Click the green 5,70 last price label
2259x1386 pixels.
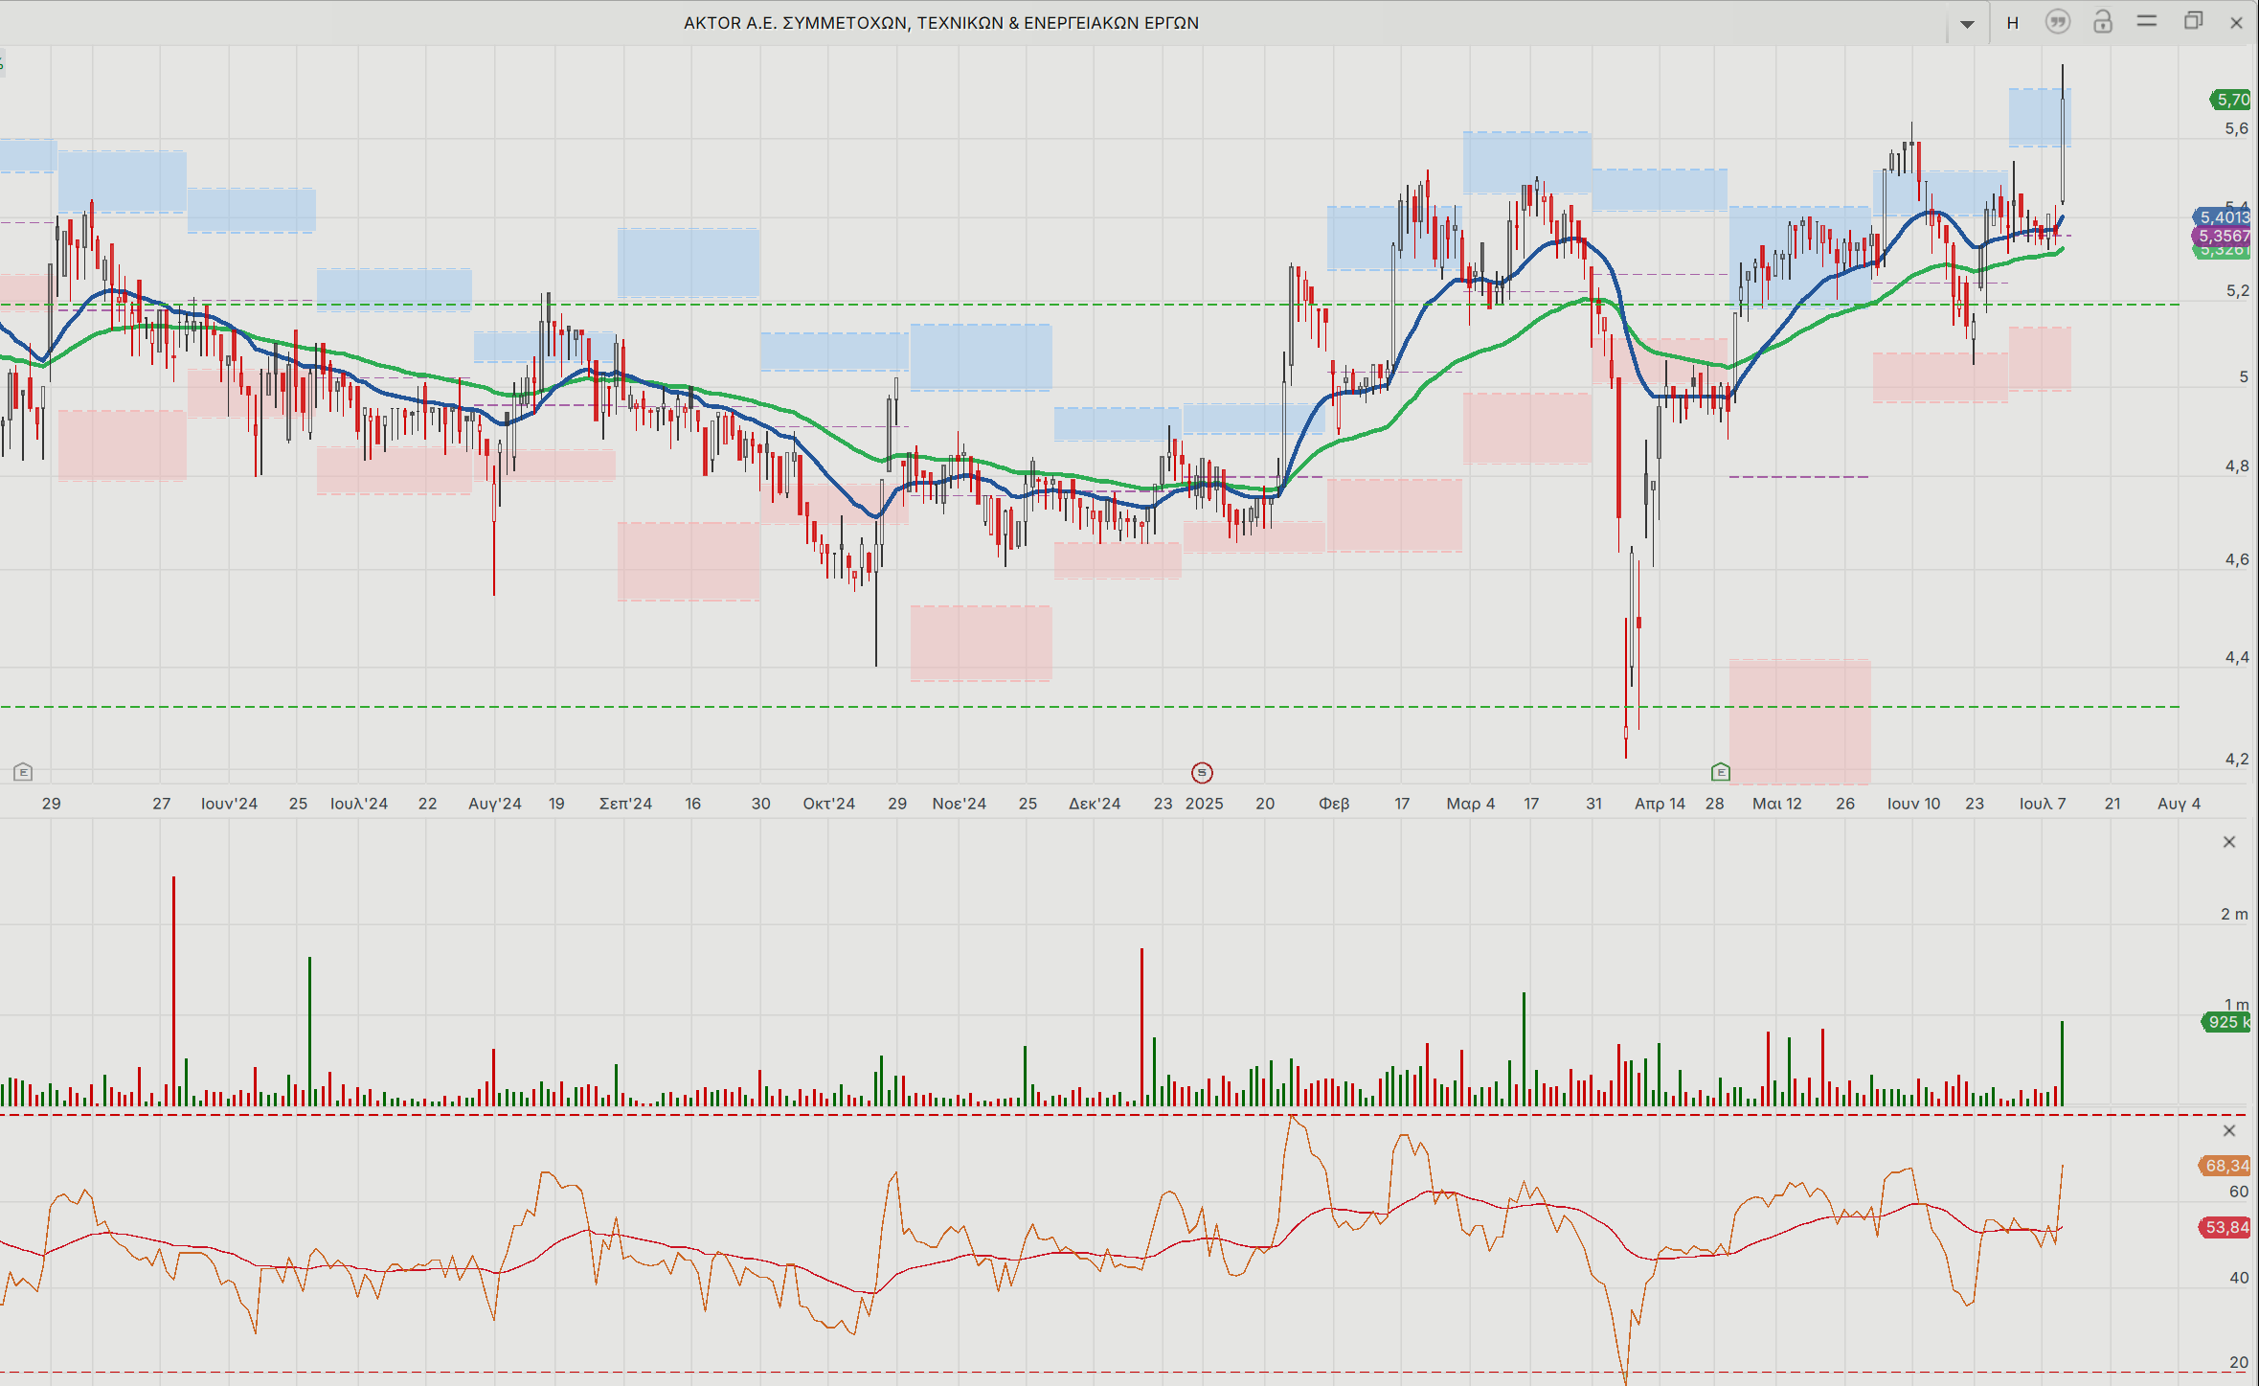coord(2231,100)
